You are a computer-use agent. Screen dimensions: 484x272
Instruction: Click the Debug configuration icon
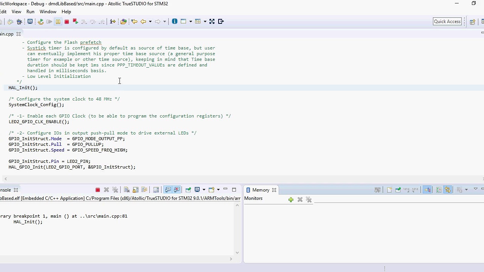click(19, 22)
